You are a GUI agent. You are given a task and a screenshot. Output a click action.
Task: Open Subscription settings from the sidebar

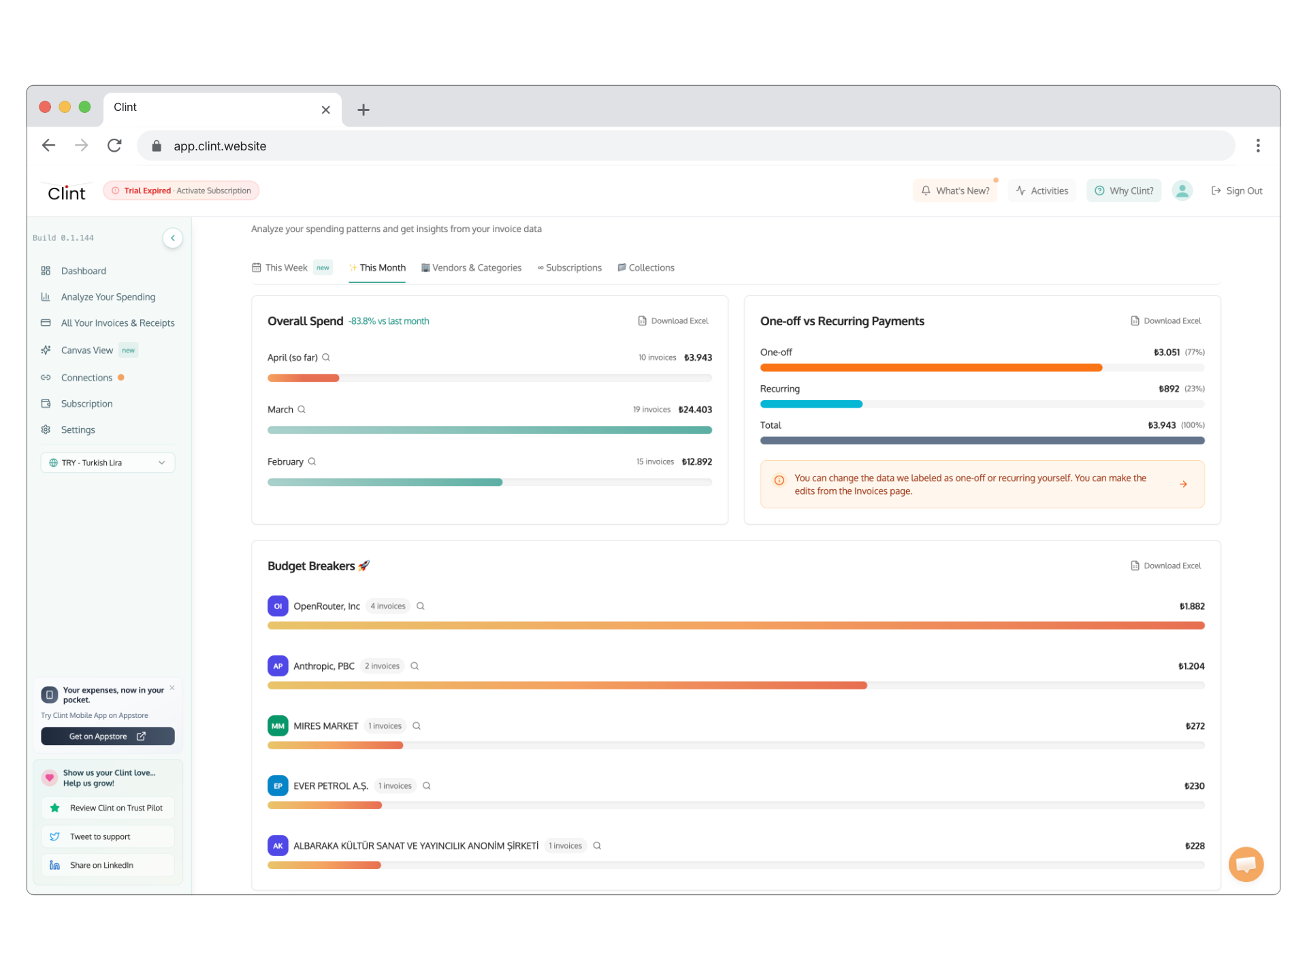tap(86, 404)
